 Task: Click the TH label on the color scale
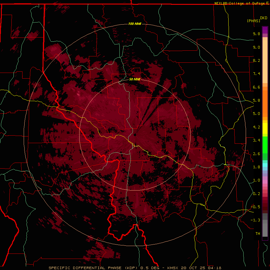pos(258,234)
